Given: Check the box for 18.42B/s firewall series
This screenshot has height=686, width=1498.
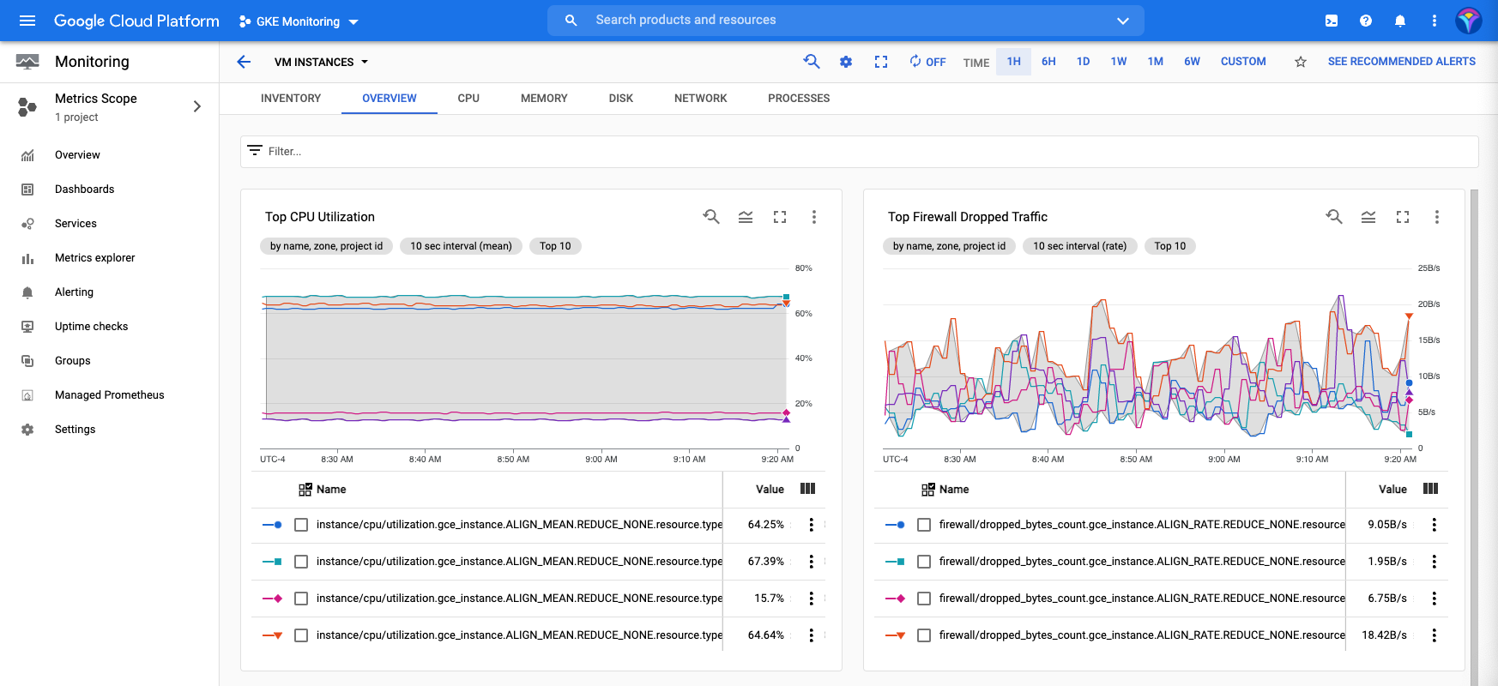Looking at the screenshot, I should (924, 635).
